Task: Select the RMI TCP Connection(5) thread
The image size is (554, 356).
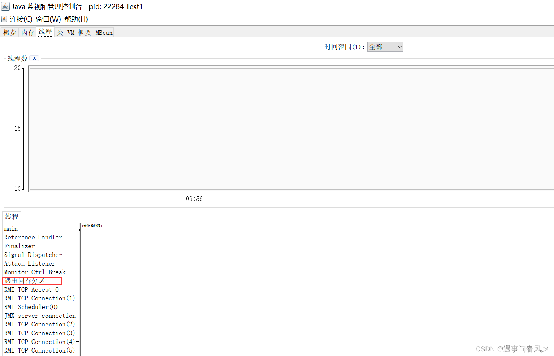Action: click(x=41, y=350)
